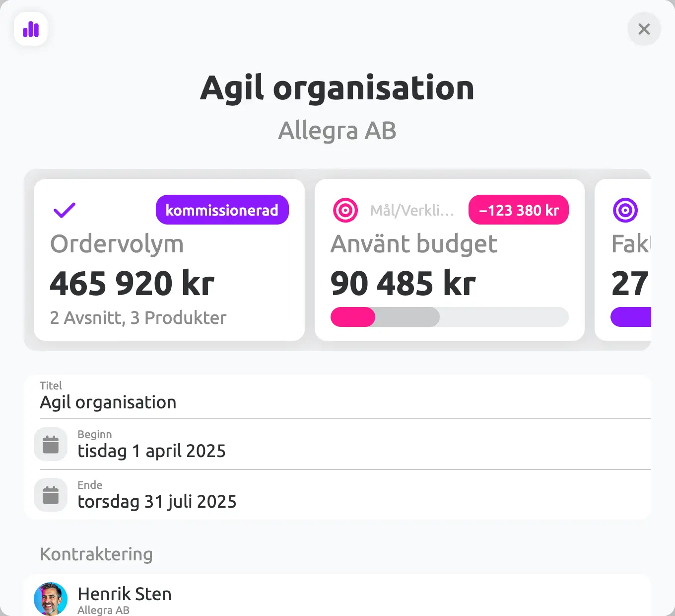The height and width of the screenshot is (616, 675).
Task: Open Beginn date tisdag 1 april 2025
Action: [x=337, y=444]
